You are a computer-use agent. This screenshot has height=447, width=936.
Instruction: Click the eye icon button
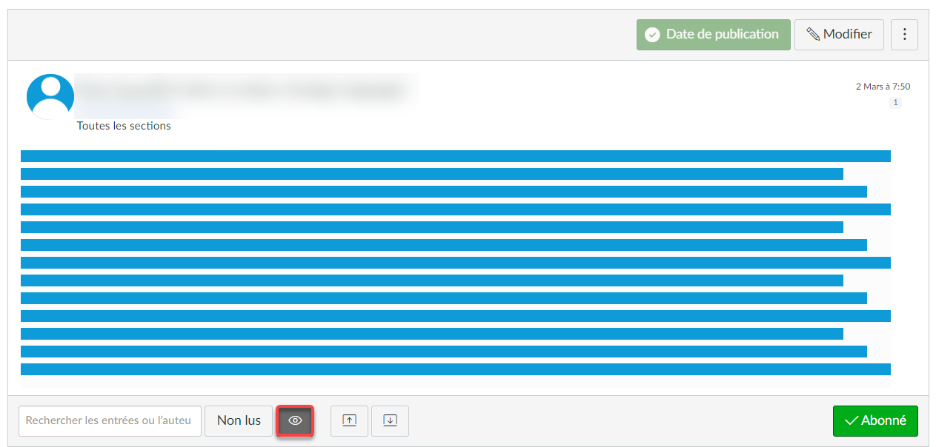coord(295,420)
